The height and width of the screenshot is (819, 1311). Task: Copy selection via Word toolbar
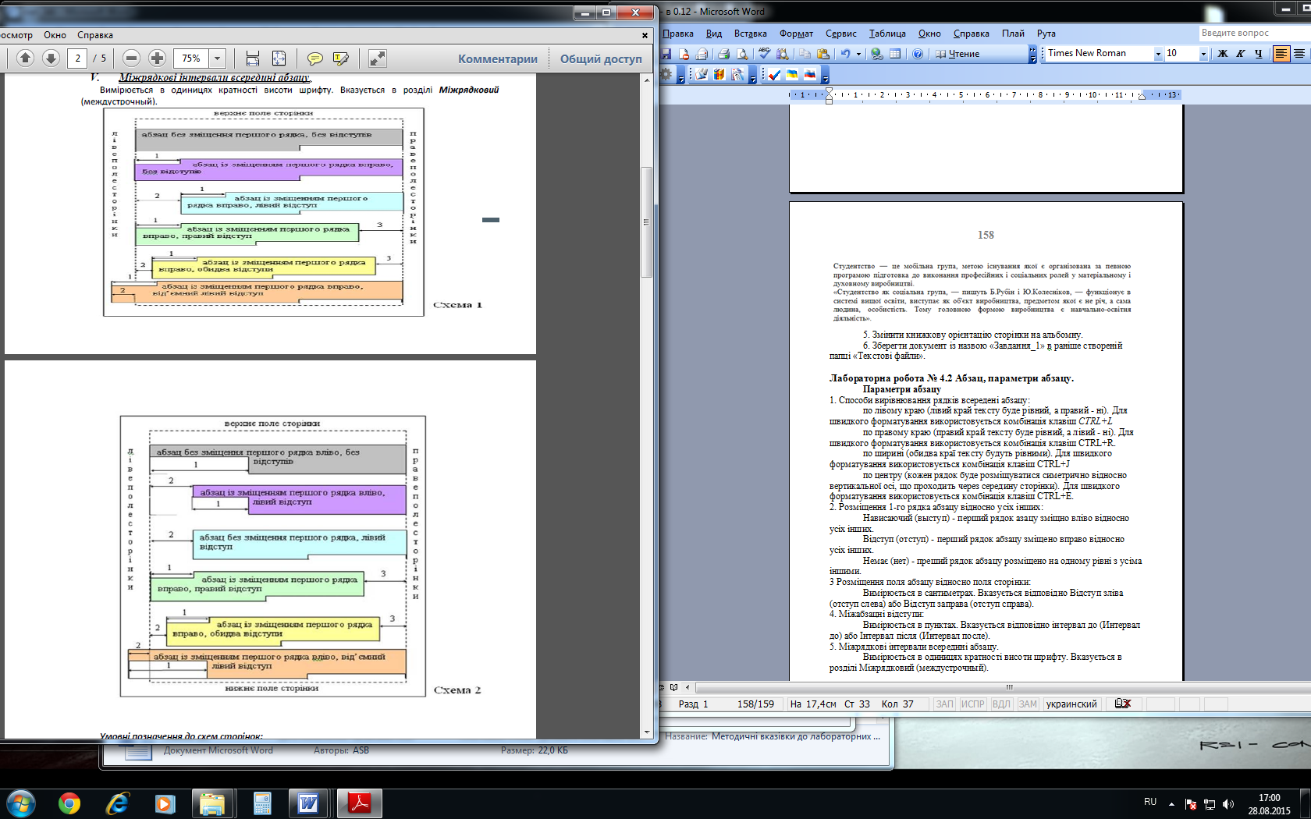pyautogui.click(x=805, y=54)
